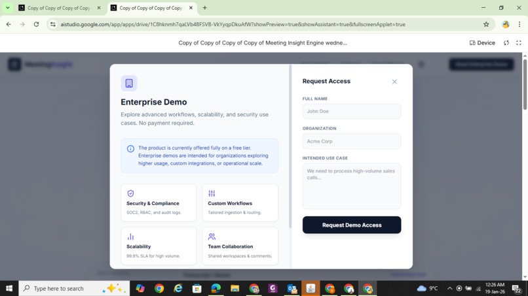528x296 pixels.
Task: Close the first Chrome tab
Action: 99,8
